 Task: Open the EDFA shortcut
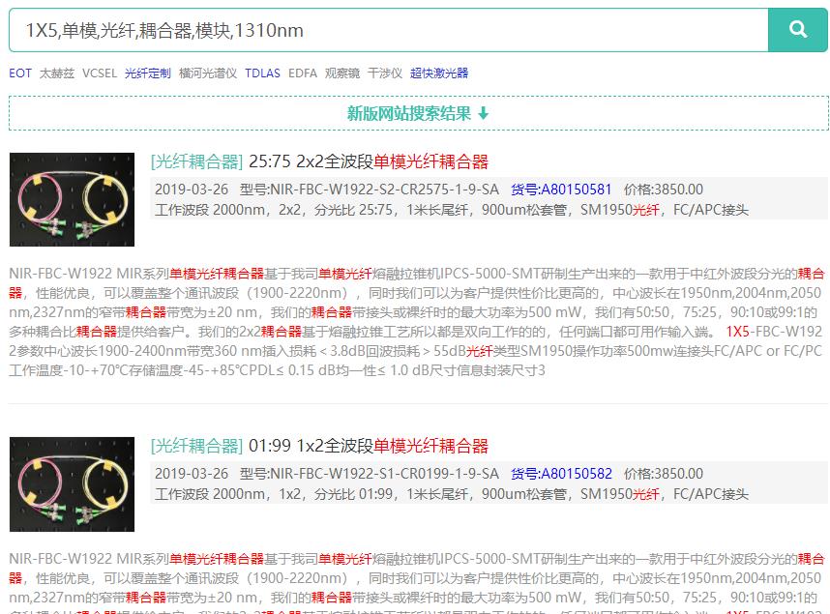tap(305, 73)
